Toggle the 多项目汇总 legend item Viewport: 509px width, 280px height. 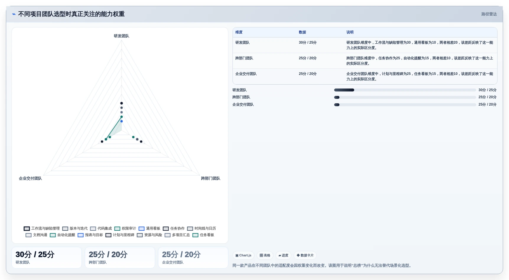click(x=177, y=235)
